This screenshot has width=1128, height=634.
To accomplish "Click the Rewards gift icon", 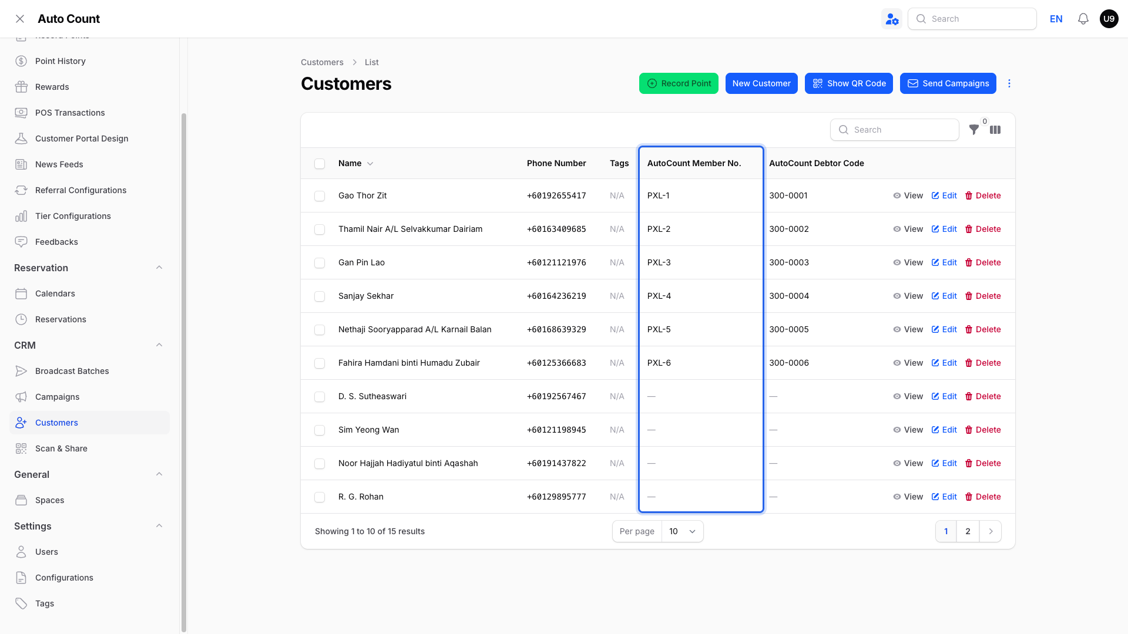I will tap(21, 87).
